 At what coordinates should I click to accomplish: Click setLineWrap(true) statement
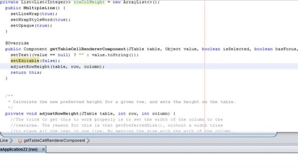click(34, 14)
